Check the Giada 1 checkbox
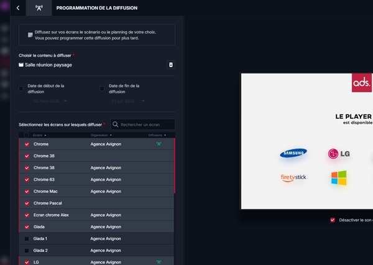The width and height of the screenshot is (373, 265). pyautogui.click(x=27, y=239)
